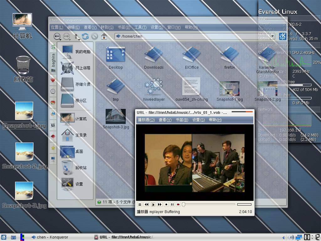This screenshot has width=321, height=241.
Task: Select the Downloads folder in Konqueror
Action: (x=154, y=58)
